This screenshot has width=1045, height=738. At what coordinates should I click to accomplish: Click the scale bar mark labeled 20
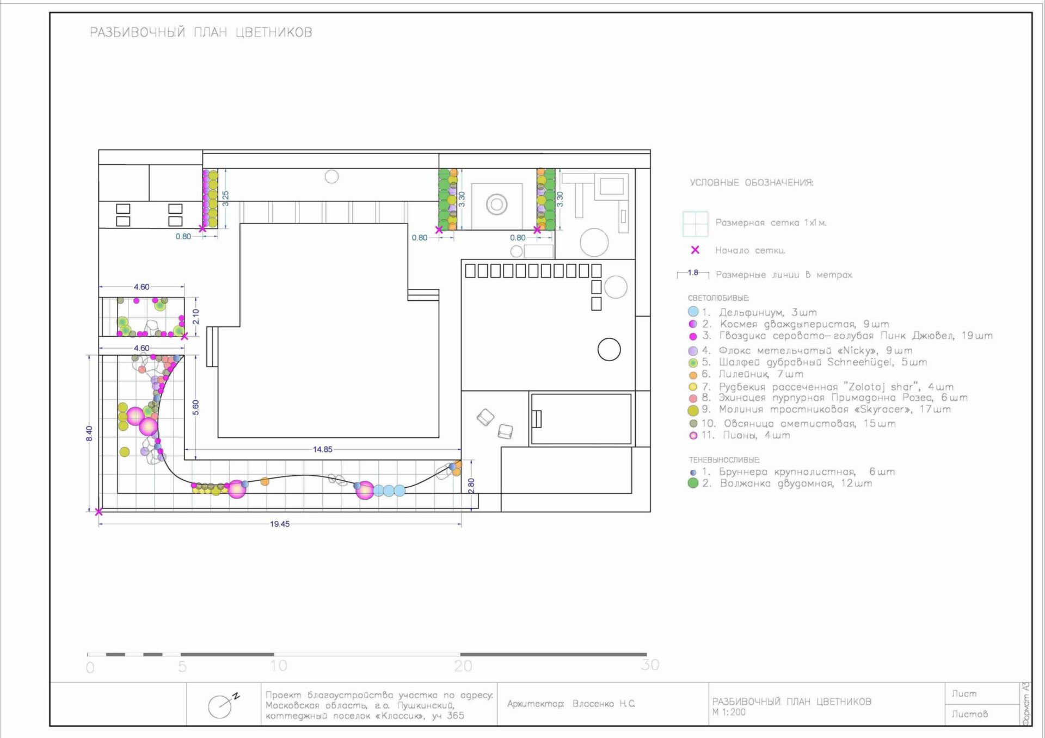[x=463, y=666]
